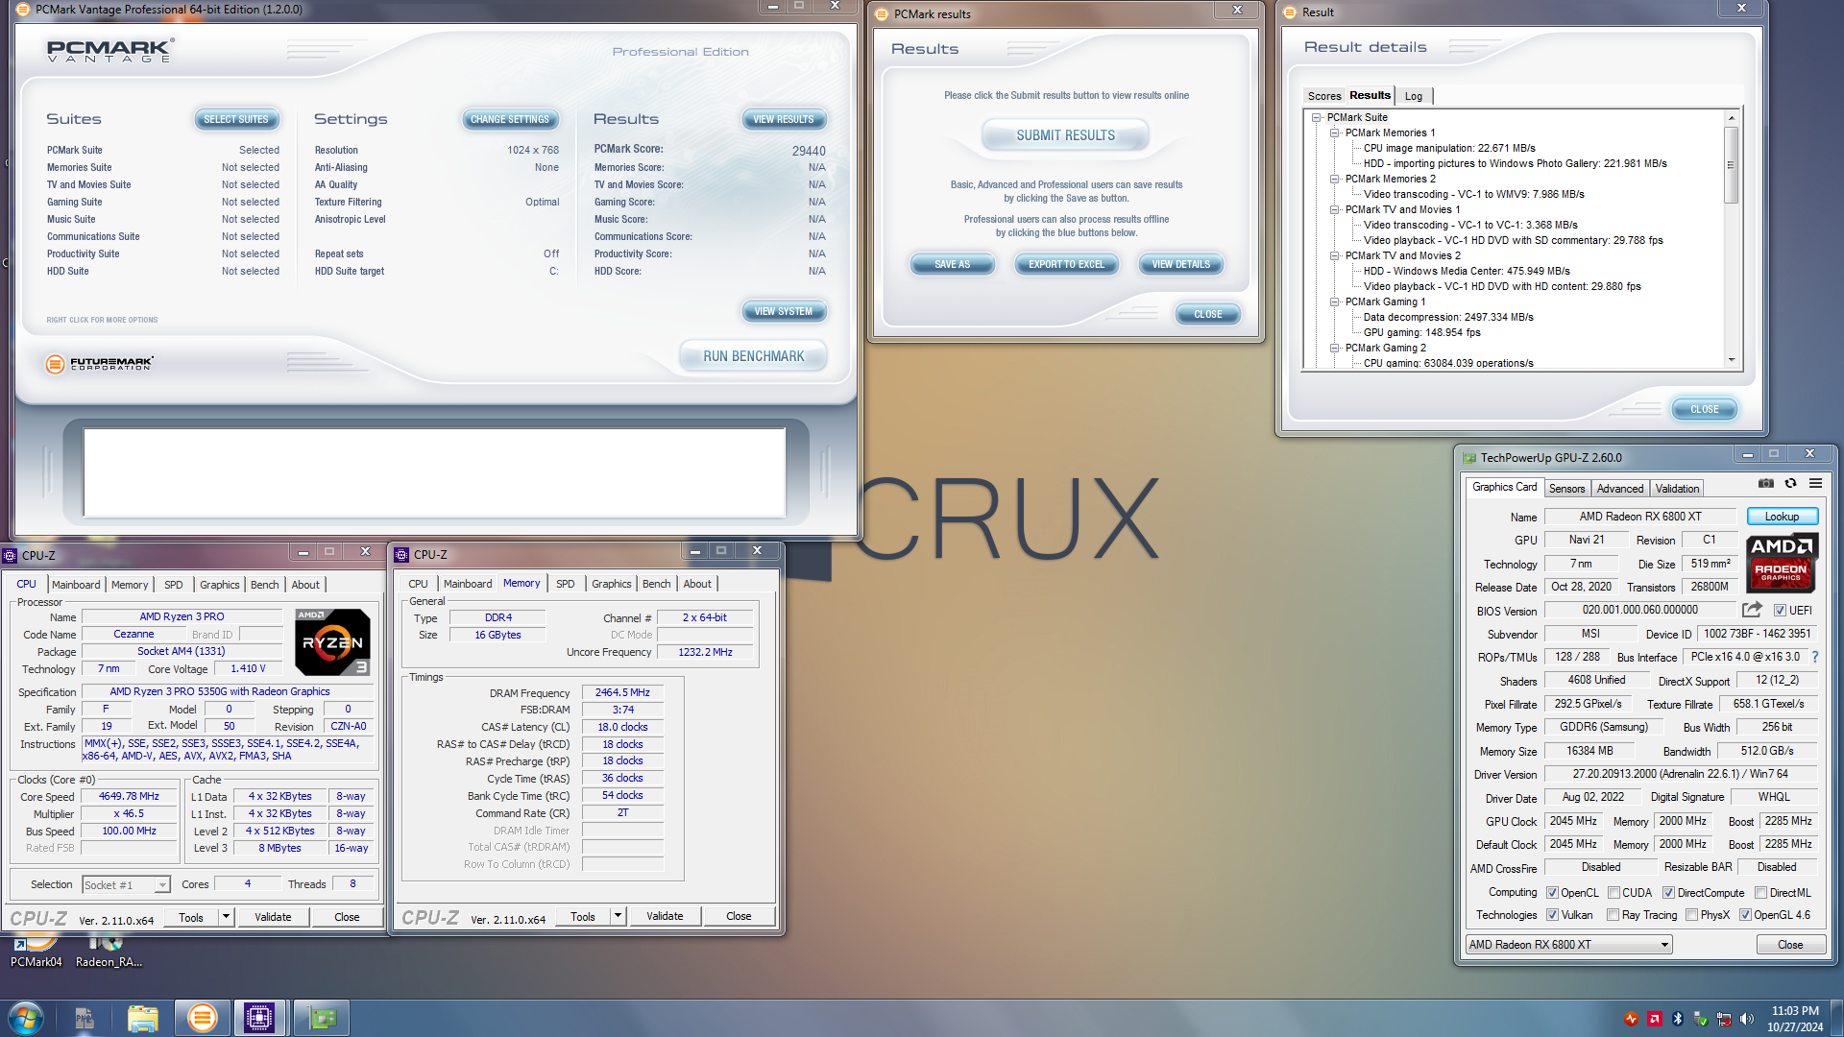
Task: Click the Show Desktop strip on the taskbar
Action: [x=1837, y=1018]
